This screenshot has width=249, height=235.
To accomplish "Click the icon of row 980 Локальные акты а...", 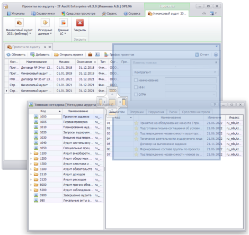I will coord(36,201).
